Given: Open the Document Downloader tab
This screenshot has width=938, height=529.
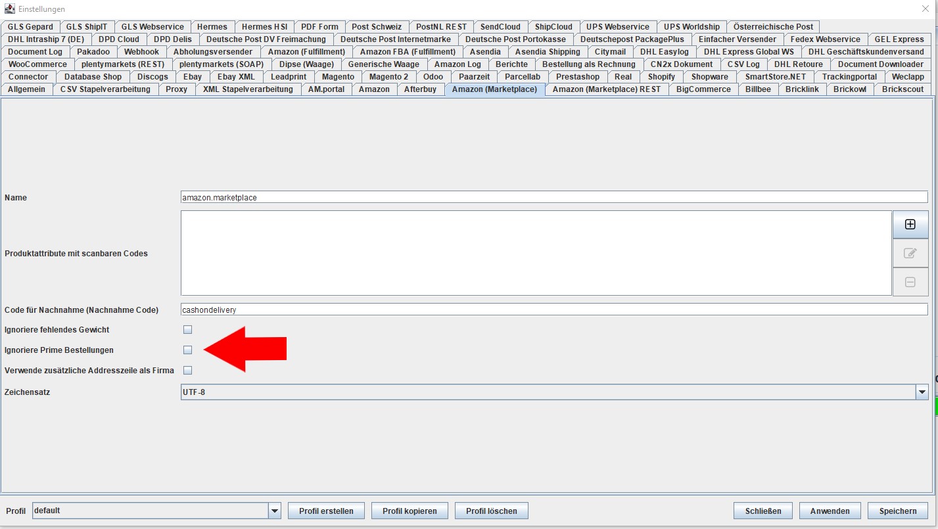Looking at the screenshot, I should coord(880,64).
